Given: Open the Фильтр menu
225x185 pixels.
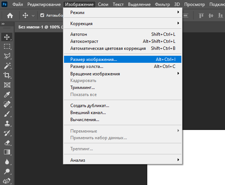Looking at the screenshot, I should (162, 4).
